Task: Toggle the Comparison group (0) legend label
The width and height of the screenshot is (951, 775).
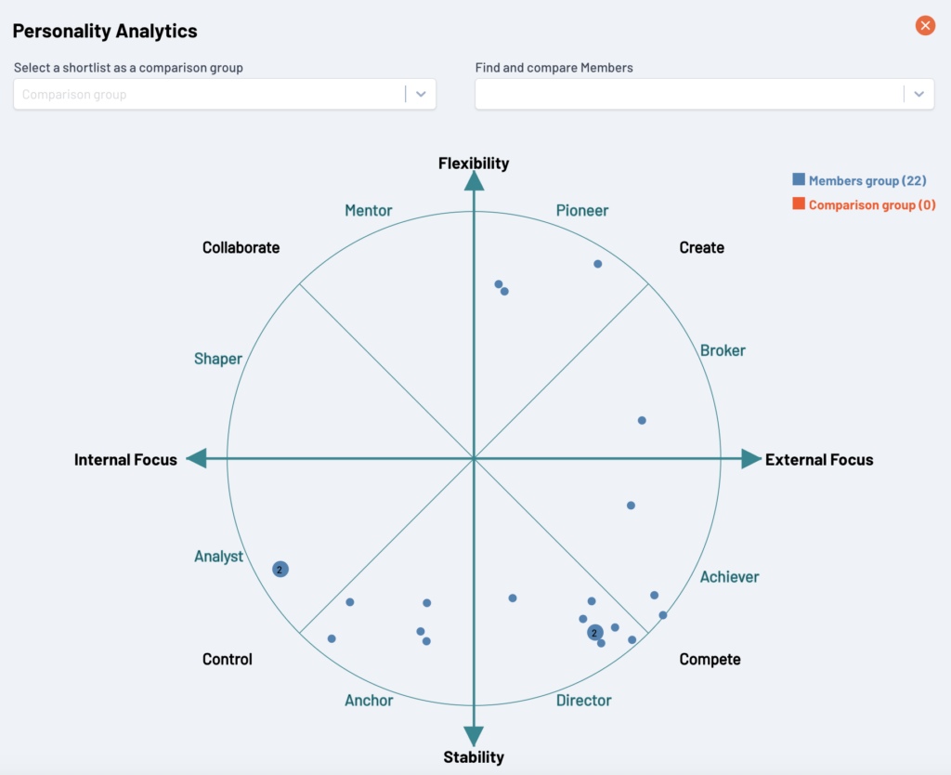Action: tap(872, 205)
